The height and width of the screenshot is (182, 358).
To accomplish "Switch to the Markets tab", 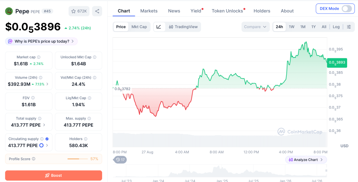I will point(149,11).
